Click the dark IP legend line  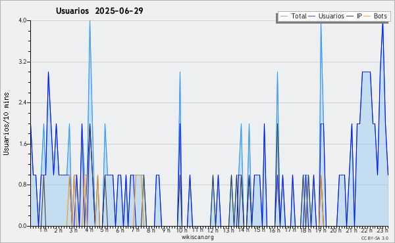(x=350, y=16)
